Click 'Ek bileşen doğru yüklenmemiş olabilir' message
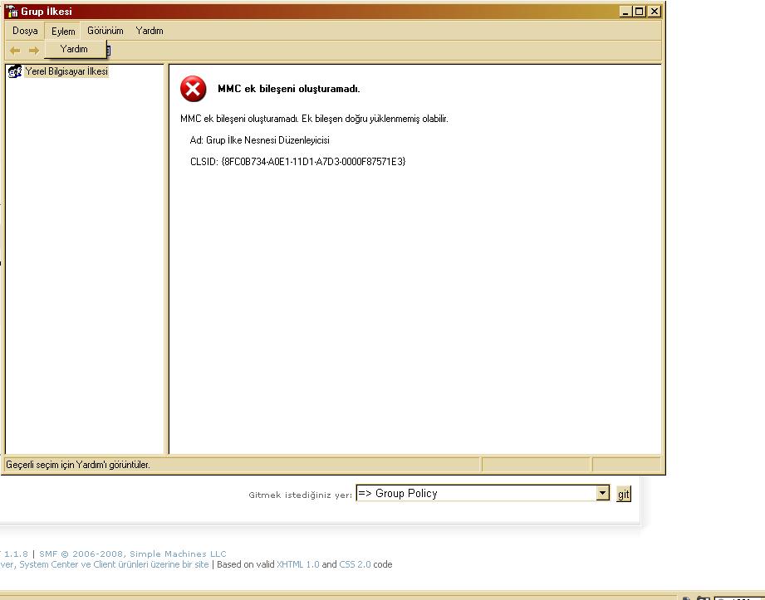This screenshot has width=765, height=600. pos(375,119)
